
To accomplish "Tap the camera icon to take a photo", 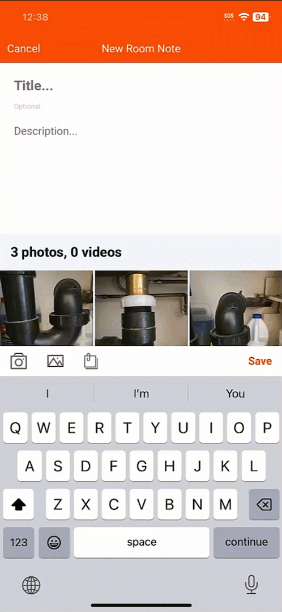I will tap(18, 361).
